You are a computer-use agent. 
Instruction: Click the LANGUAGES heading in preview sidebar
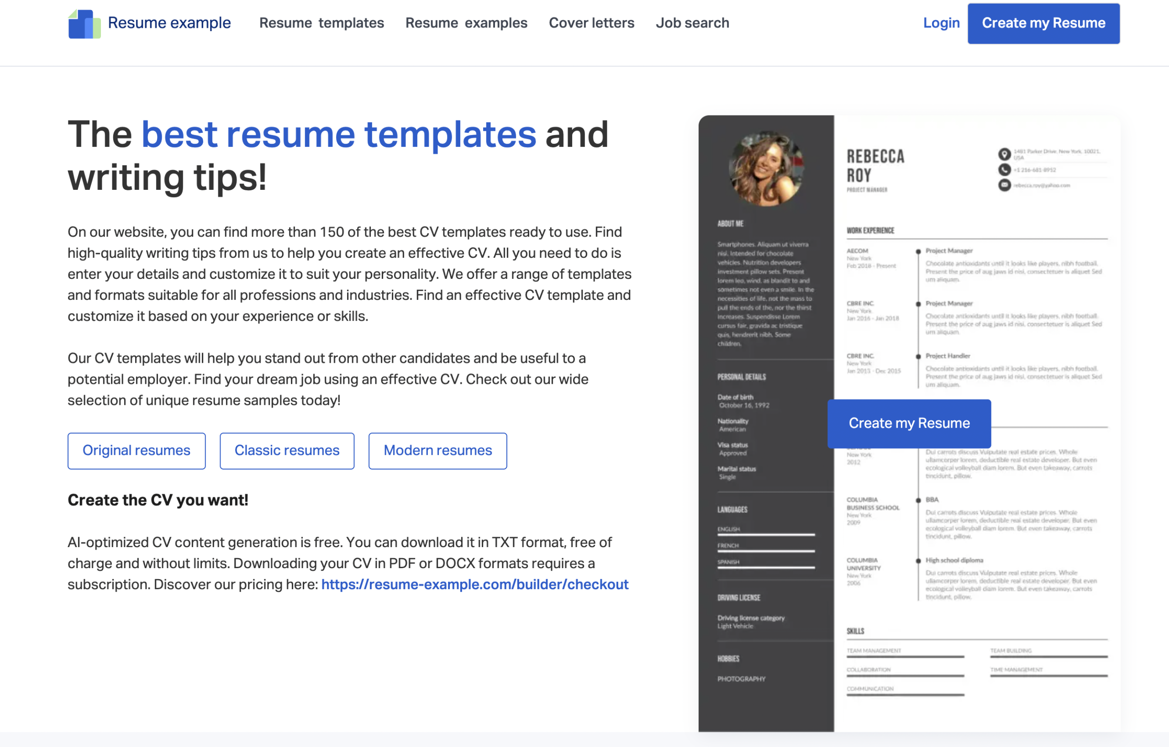click(x=732, y=510)
